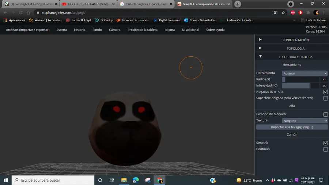This screenshot has height=185, width=329.
Task: Open the Herramienta Aplanar dropdown
Action: coord(305,73)
